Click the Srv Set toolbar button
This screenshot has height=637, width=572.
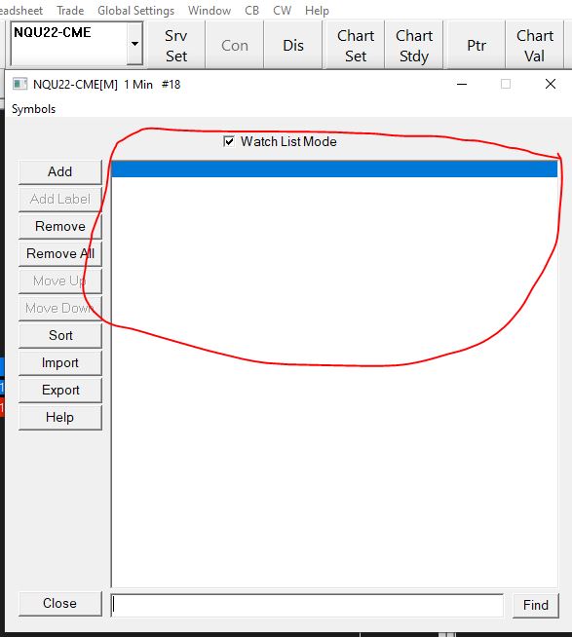pos(176,46)
